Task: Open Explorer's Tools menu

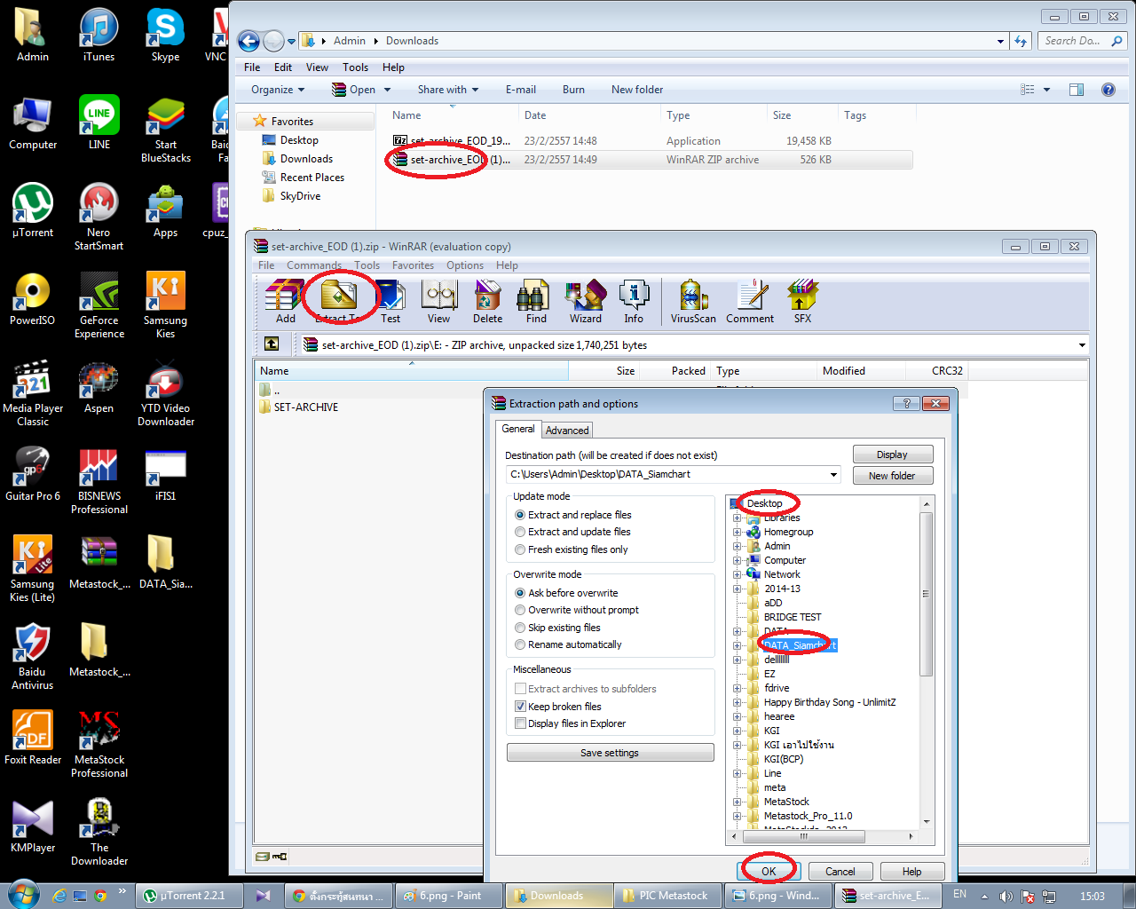Action: click(x=355, y=67)
